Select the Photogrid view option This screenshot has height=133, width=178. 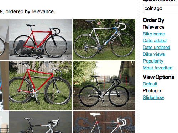pyautogui.click(x=152, y=91)
